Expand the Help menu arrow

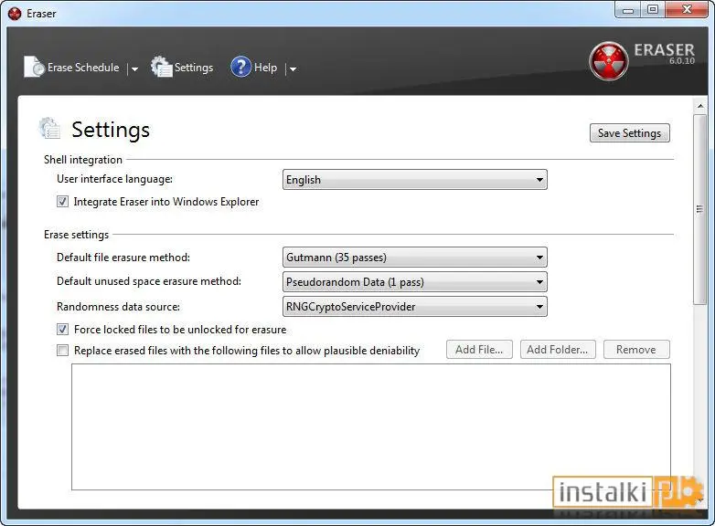[293, 68]
